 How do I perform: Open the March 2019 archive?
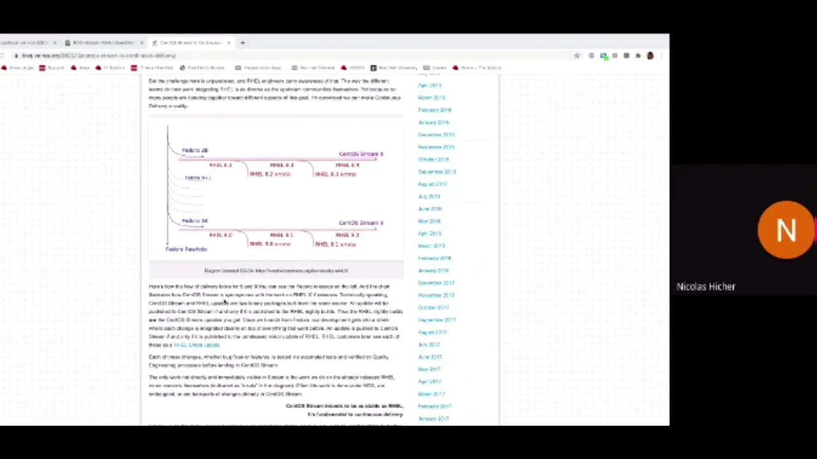point(431,98)
